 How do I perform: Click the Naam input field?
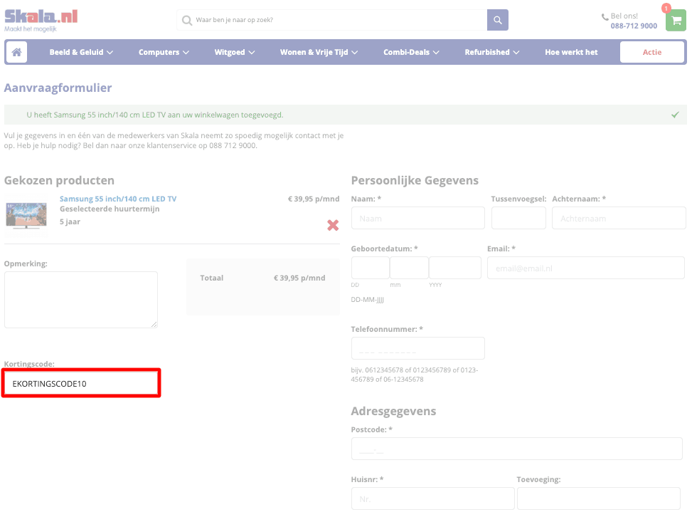[418, 219]
